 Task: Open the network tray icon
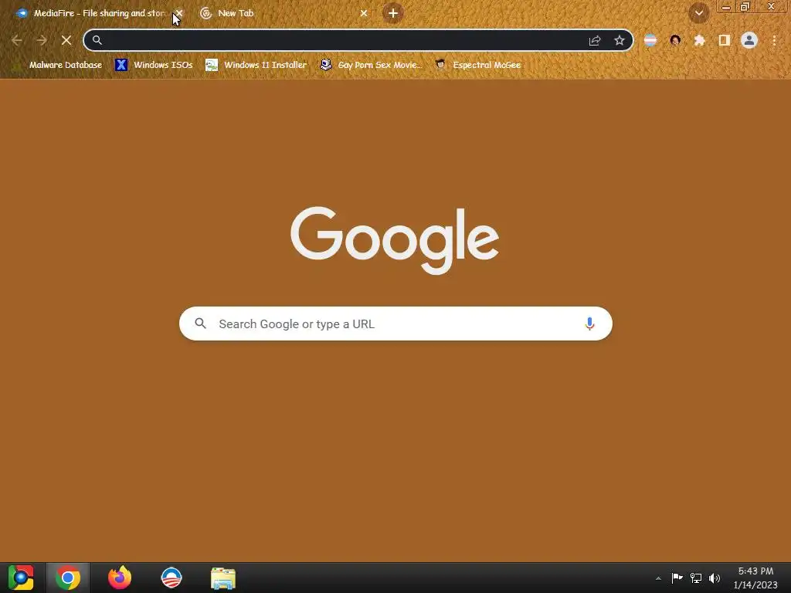(696, 578)
